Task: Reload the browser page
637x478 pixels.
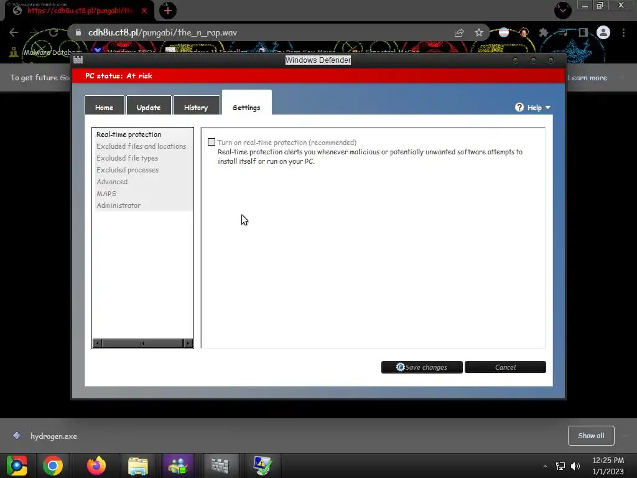Action: [x=53, y=32]
